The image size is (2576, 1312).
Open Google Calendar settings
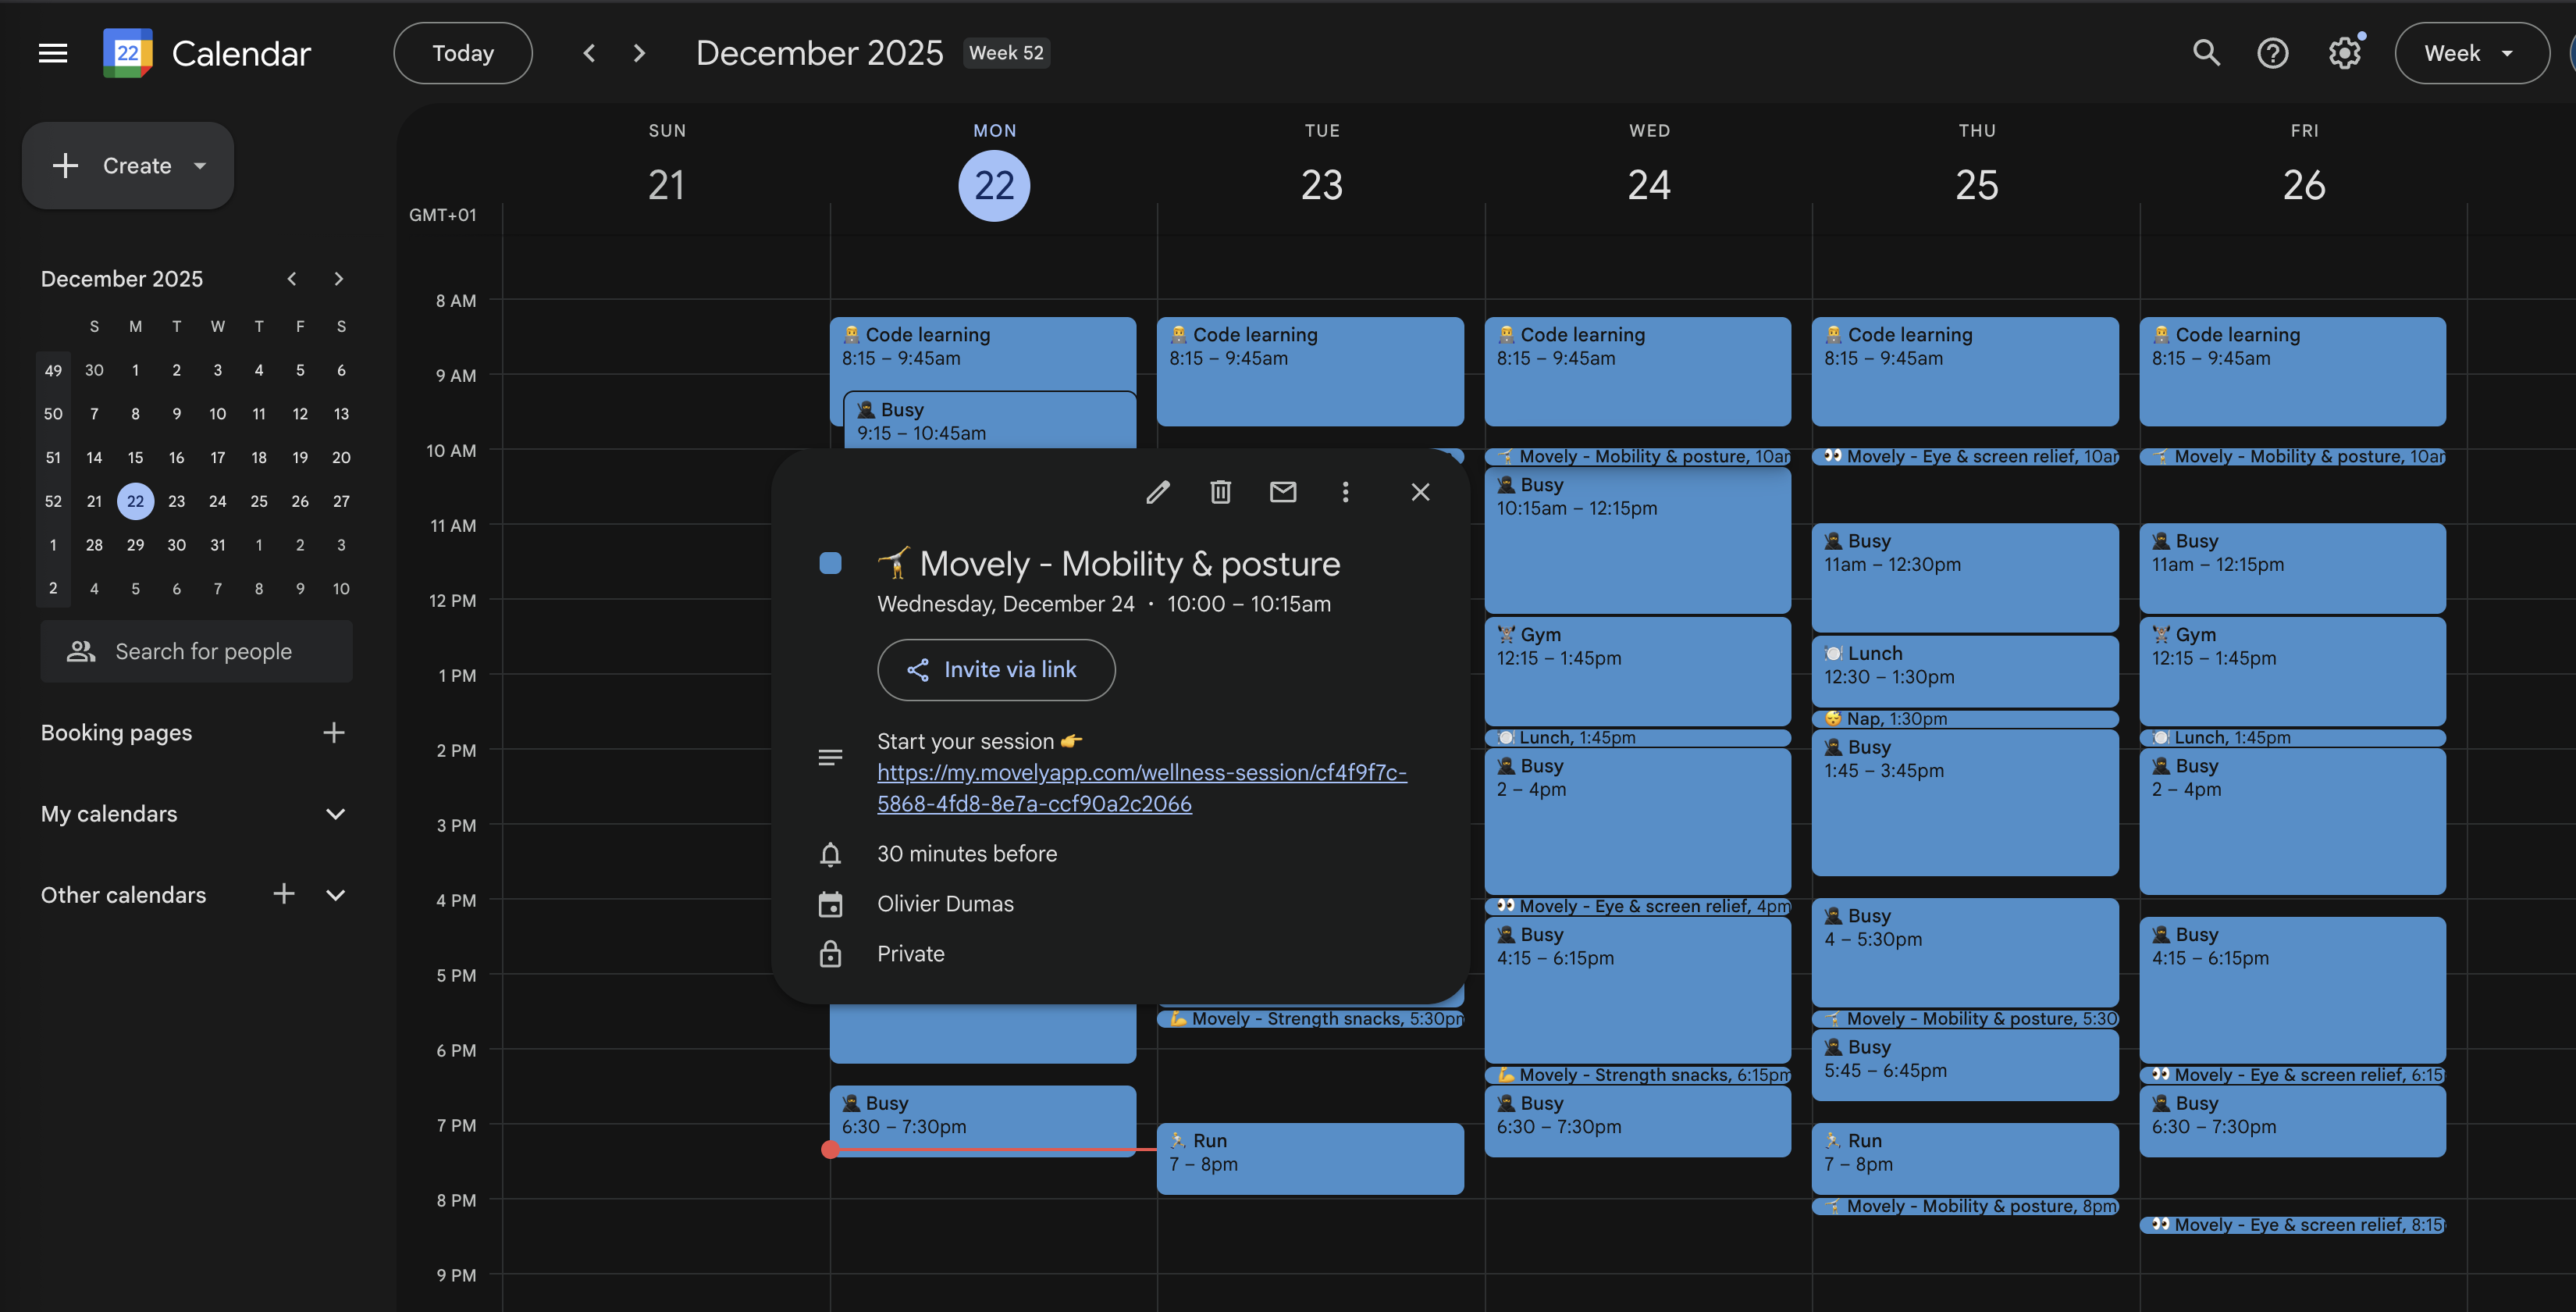click(x=2343, y=53)
